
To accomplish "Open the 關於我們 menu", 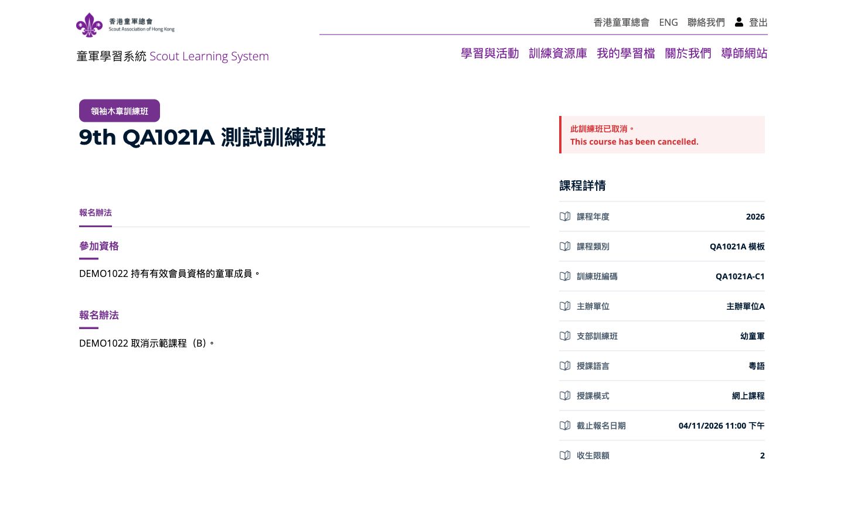I will coord(688,53).
